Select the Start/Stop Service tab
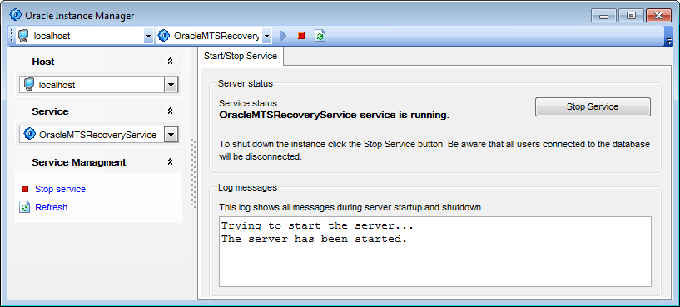This screenshot has height=307, width=680. pos(241,56)
